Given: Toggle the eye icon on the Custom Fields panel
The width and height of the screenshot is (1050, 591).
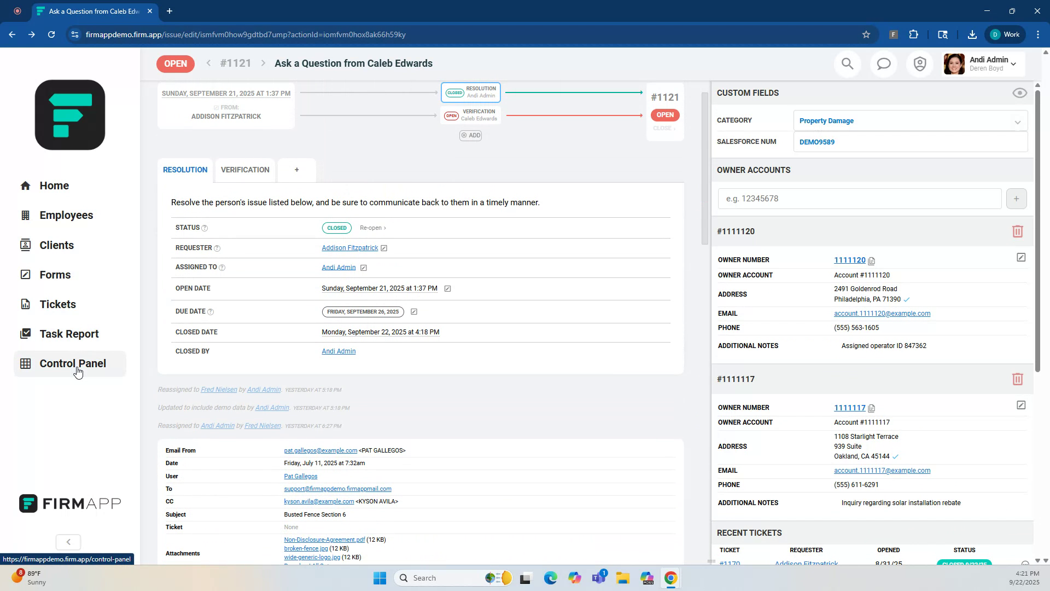Looking at the screenshot, I should (1019, 93).
